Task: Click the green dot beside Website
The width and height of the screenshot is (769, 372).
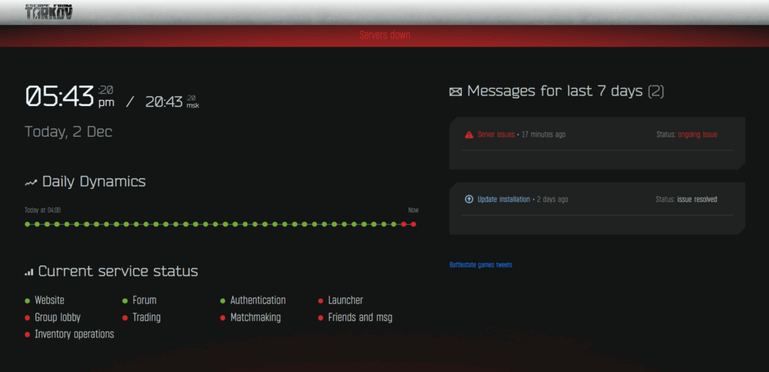Action: click(28, 301)
